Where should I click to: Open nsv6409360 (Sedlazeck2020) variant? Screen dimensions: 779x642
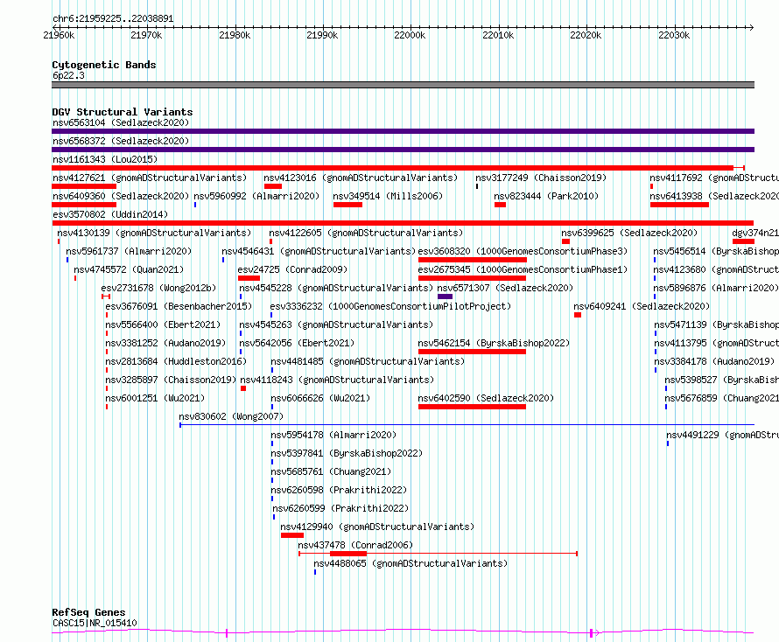121,196
